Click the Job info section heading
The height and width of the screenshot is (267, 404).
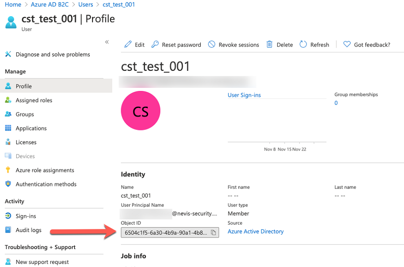[133, 256]
